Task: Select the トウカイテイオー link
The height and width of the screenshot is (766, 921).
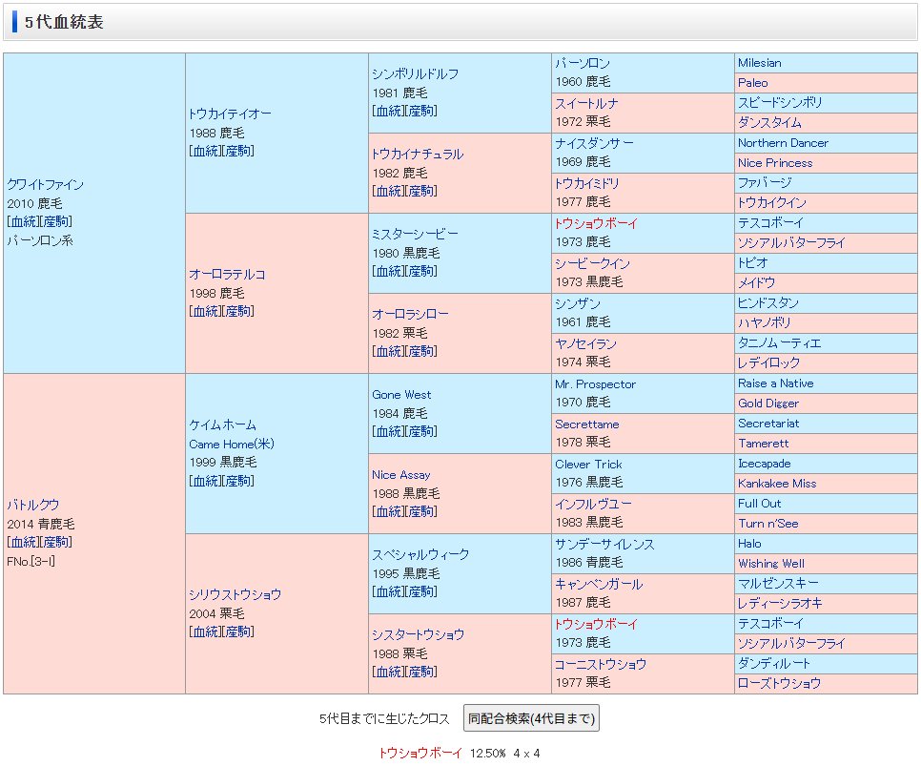Action: pos(230,114)
